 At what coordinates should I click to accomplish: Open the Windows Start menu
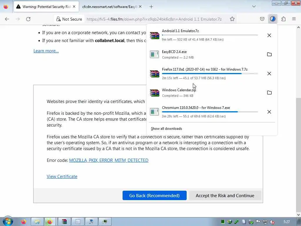(x=8, y=221)
